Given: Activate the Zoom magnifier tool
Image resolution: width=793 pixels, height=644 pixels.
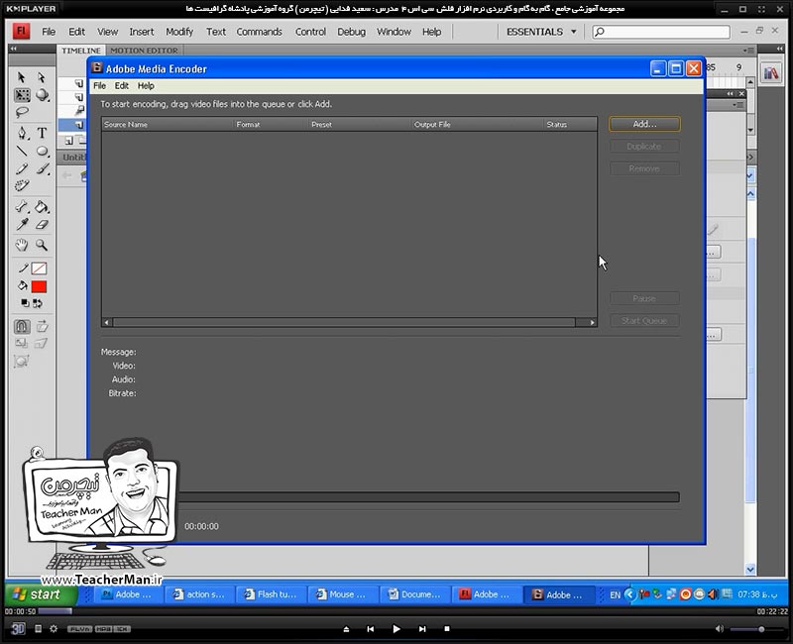Looking at the screenshot, I should pos(42,245).
